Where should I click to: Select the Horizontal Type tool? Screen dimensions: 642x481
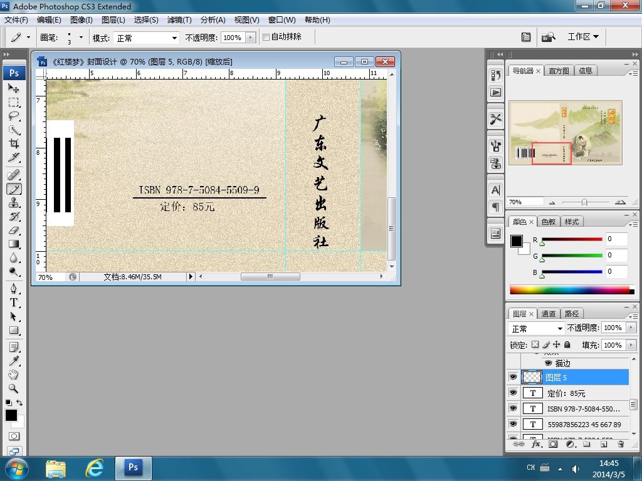click(14, 303)
